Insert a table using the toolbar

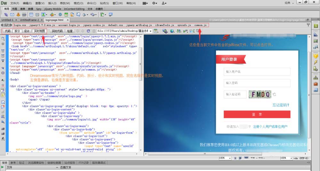pyautogui.click(x=31, y=14)
